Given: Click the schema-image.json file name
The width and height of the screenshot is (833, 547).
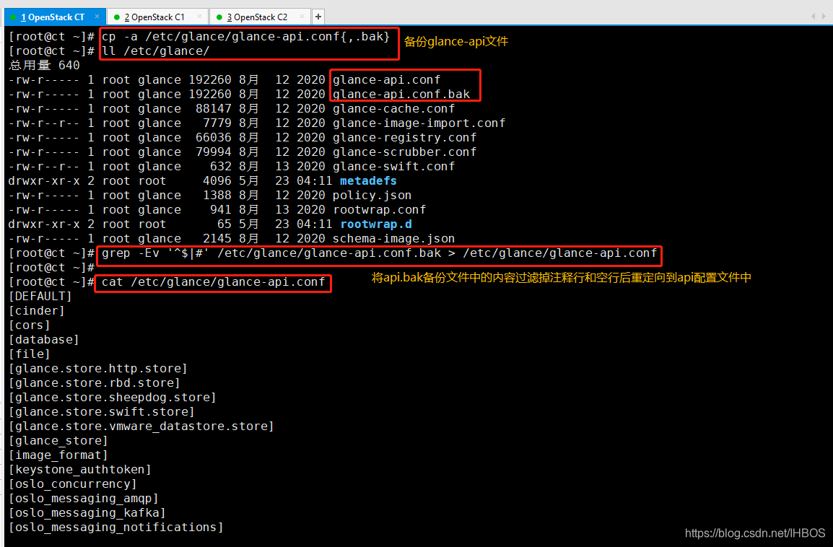Looking at the screenshot, I should tap(393, 238).
